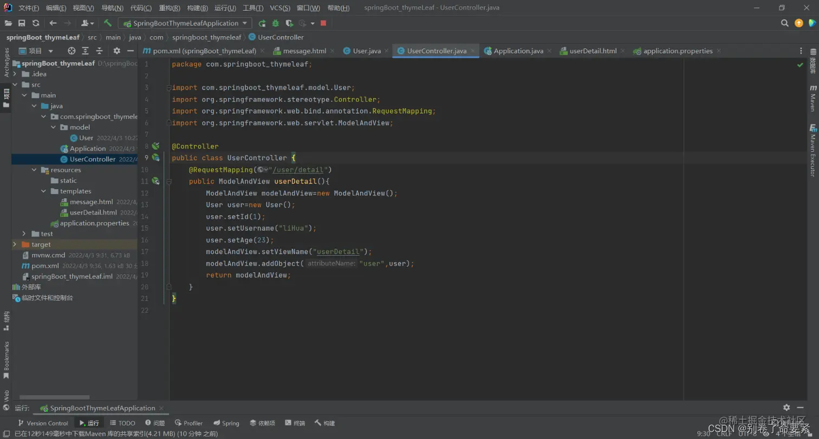Open the 编辑(E) menu
The image size is (819, 439).
[x=56, y=8]
